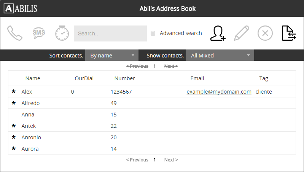Focus the Search input field
Image resolution: width=304 pixels, height=172 pixels.
[x=110, y=33]
